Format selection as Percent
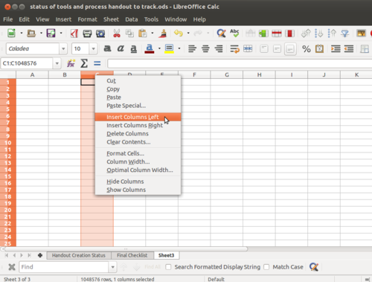This screenshot has height=282, width=372. point(307,49)
